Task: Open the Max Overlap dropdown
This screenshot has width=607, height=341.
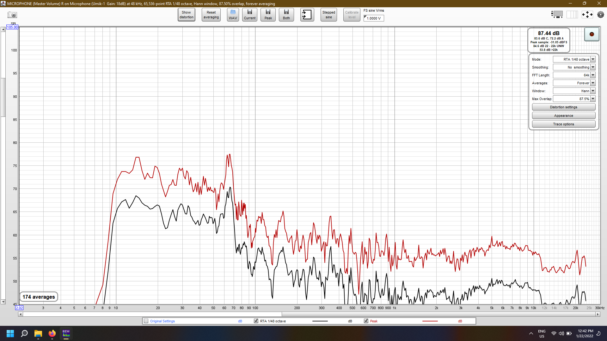Action: 574,99
